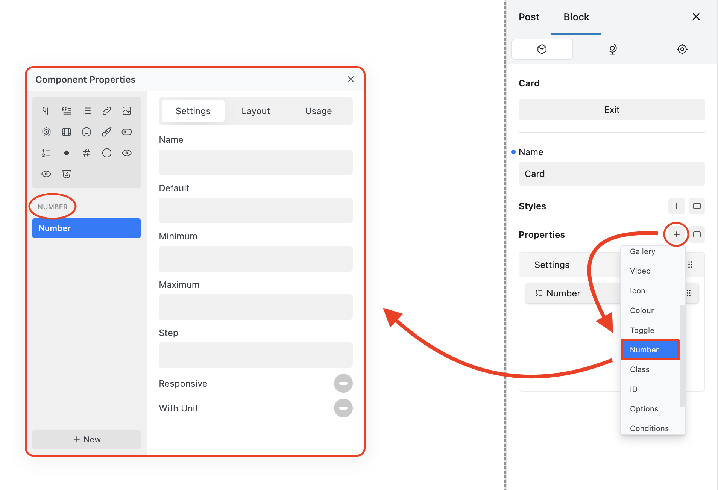The image size is (718, 490).
Task: Click the Minimum input field
Action: pos(255,259)
